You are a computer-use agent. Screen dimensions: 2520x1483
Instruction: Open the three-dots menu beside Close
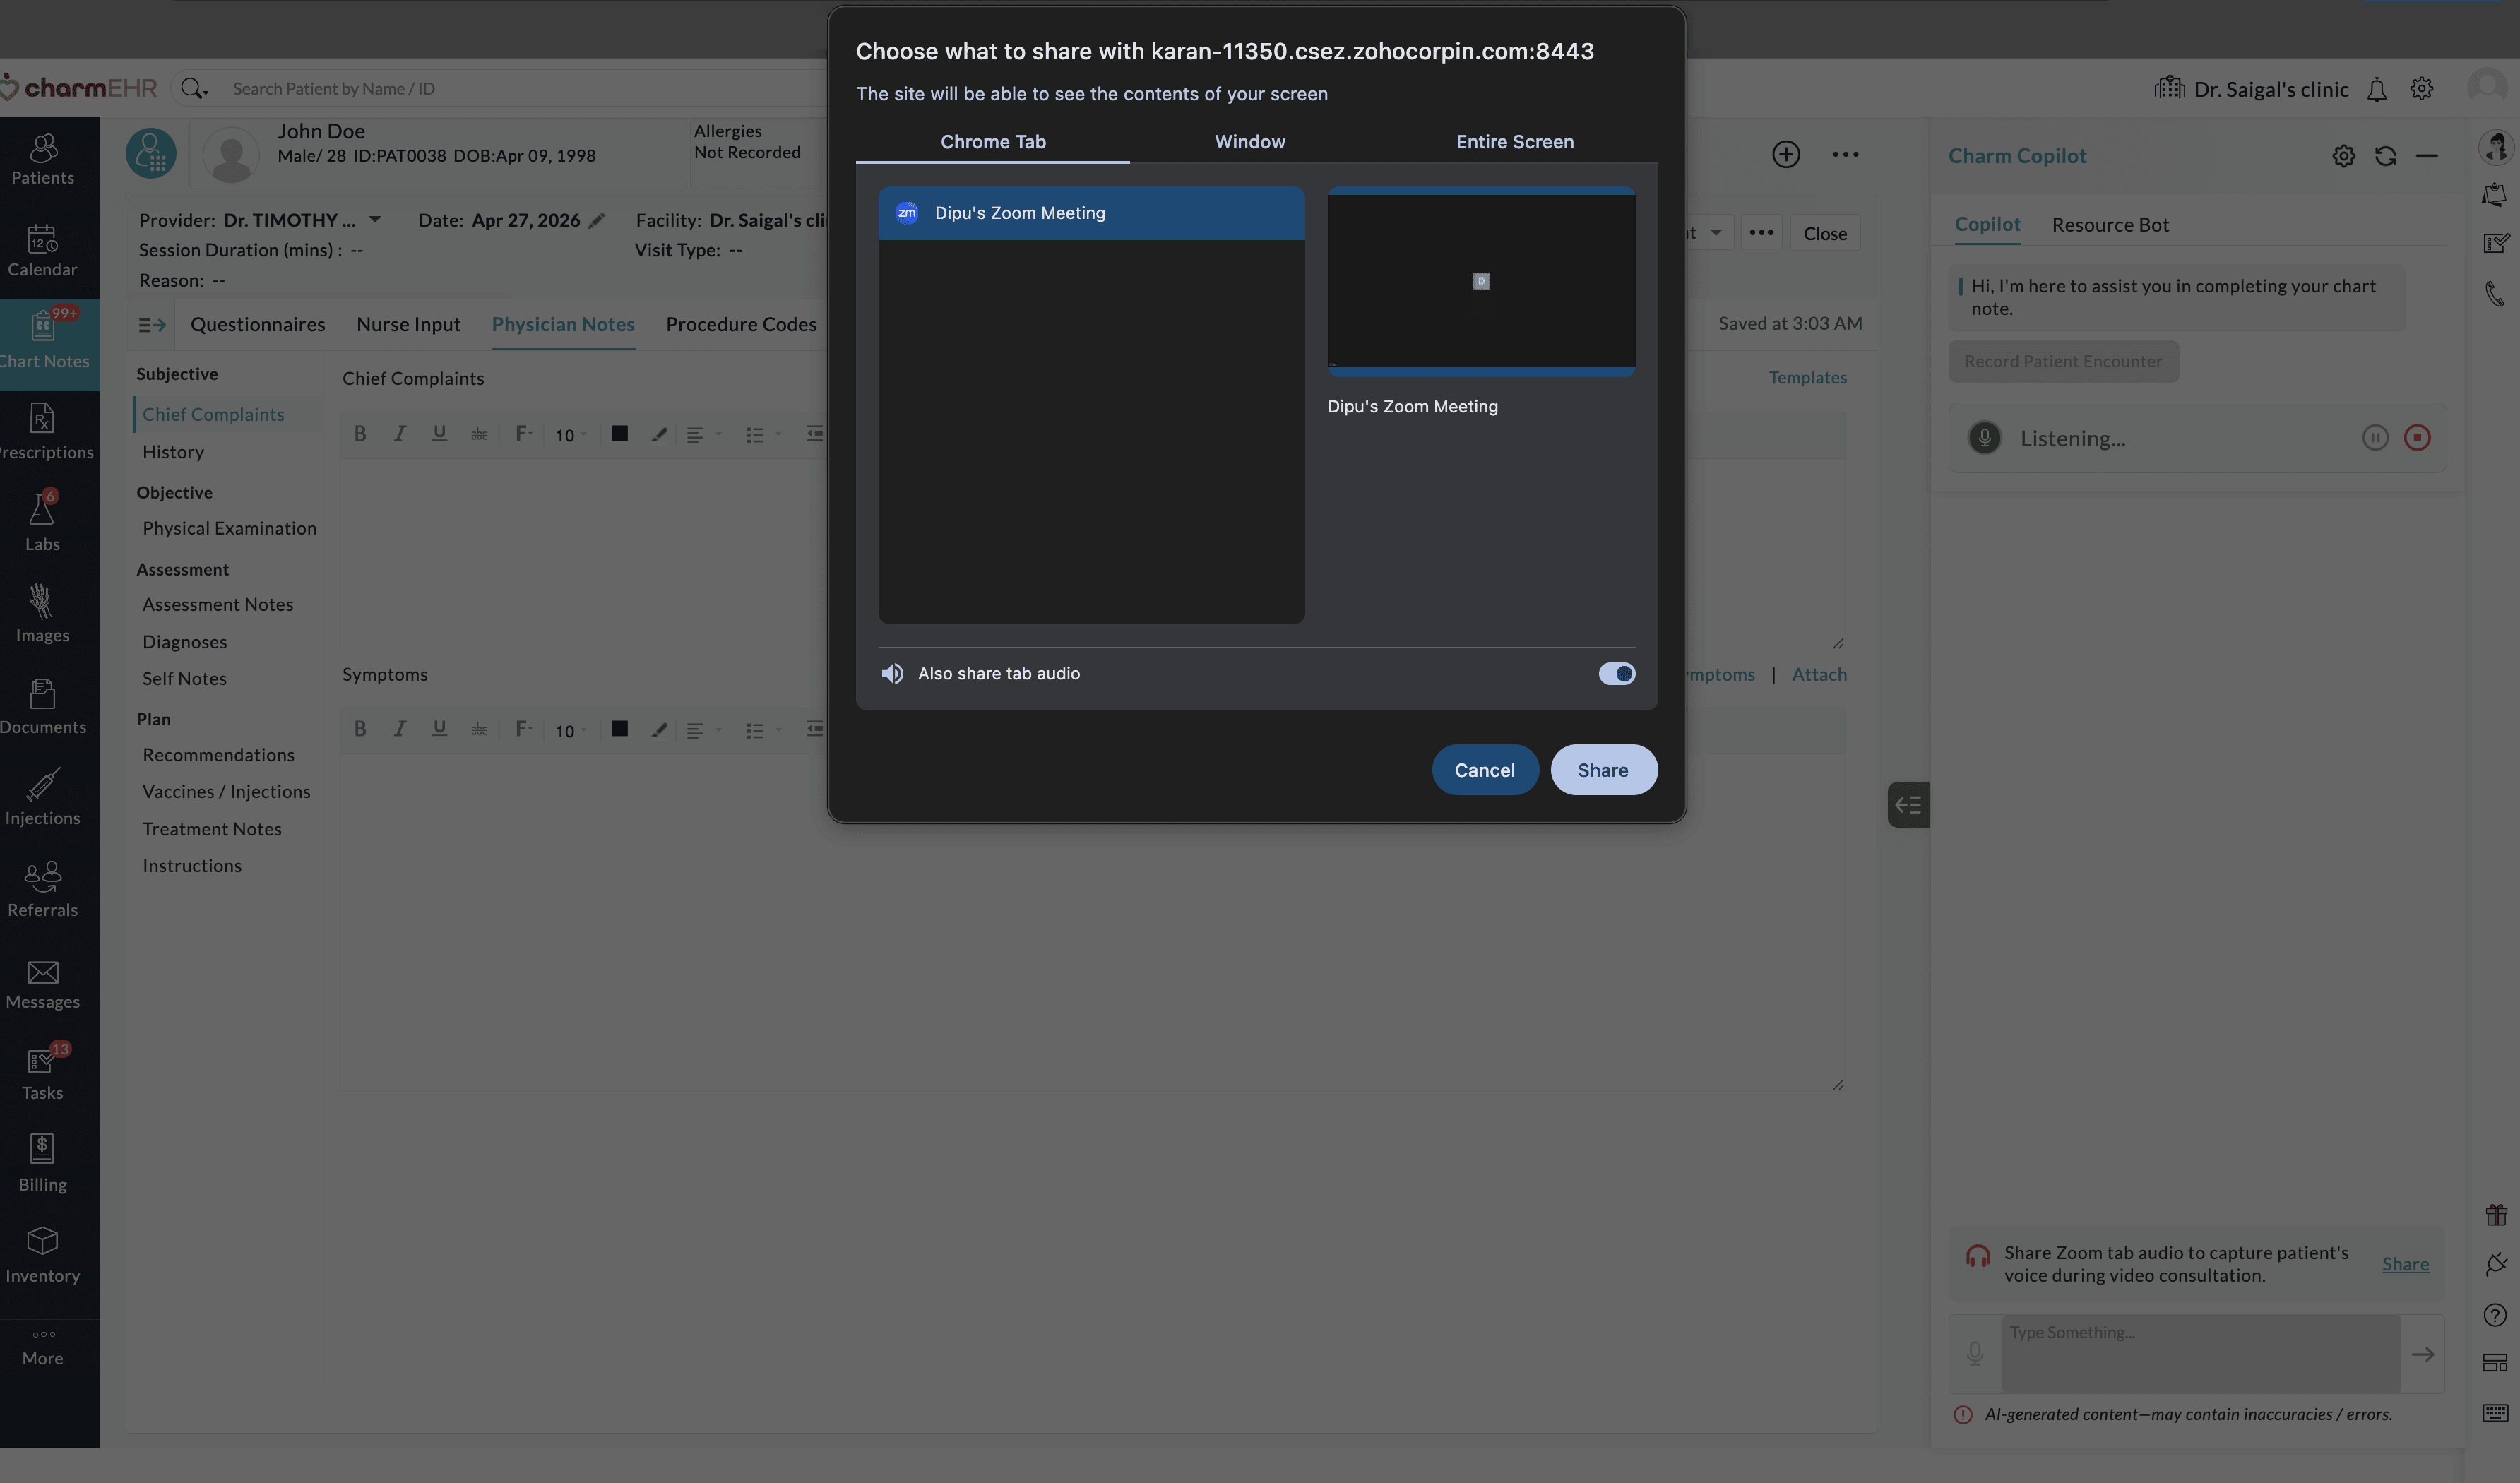1762,233
